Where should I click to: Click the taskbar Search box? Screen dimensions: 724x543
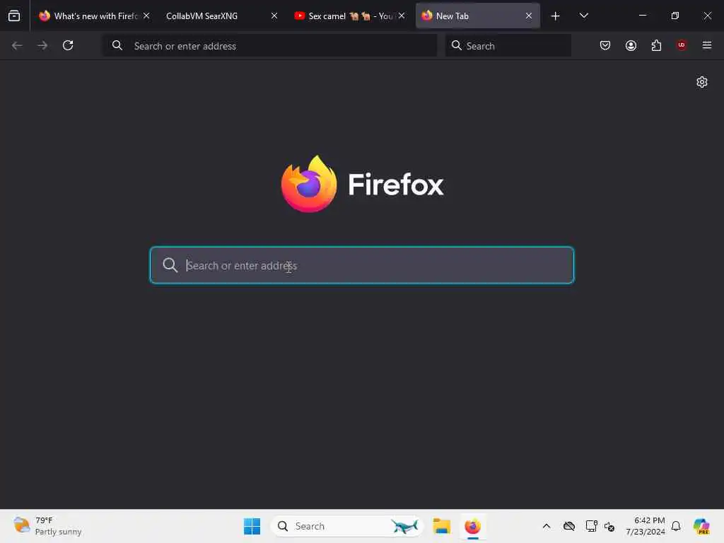pos(347,526)
